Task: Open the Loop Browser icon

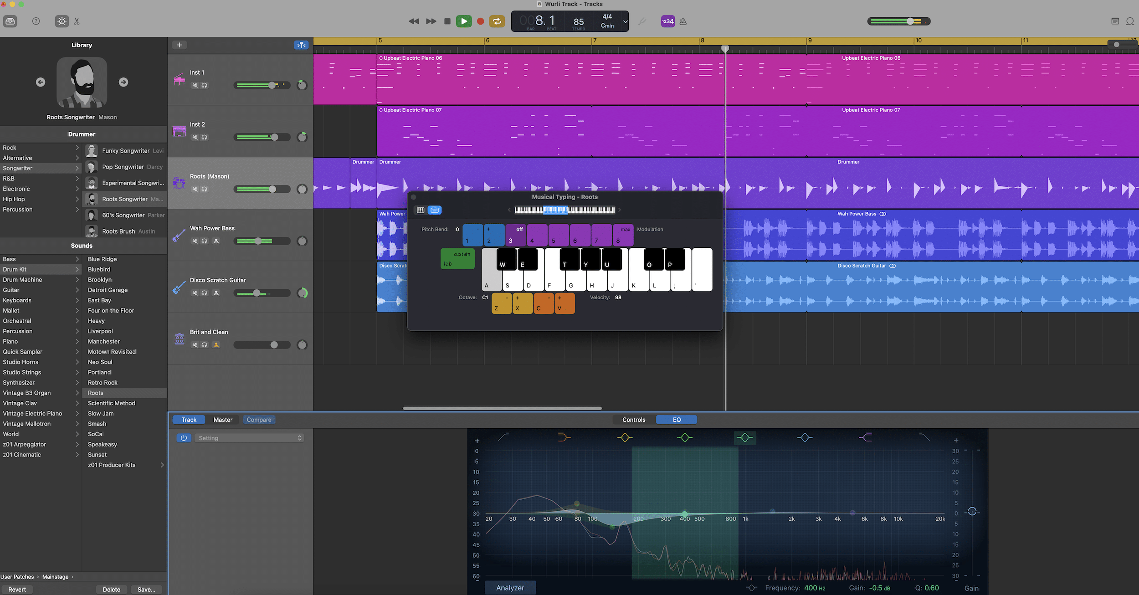Action: 1130,21
